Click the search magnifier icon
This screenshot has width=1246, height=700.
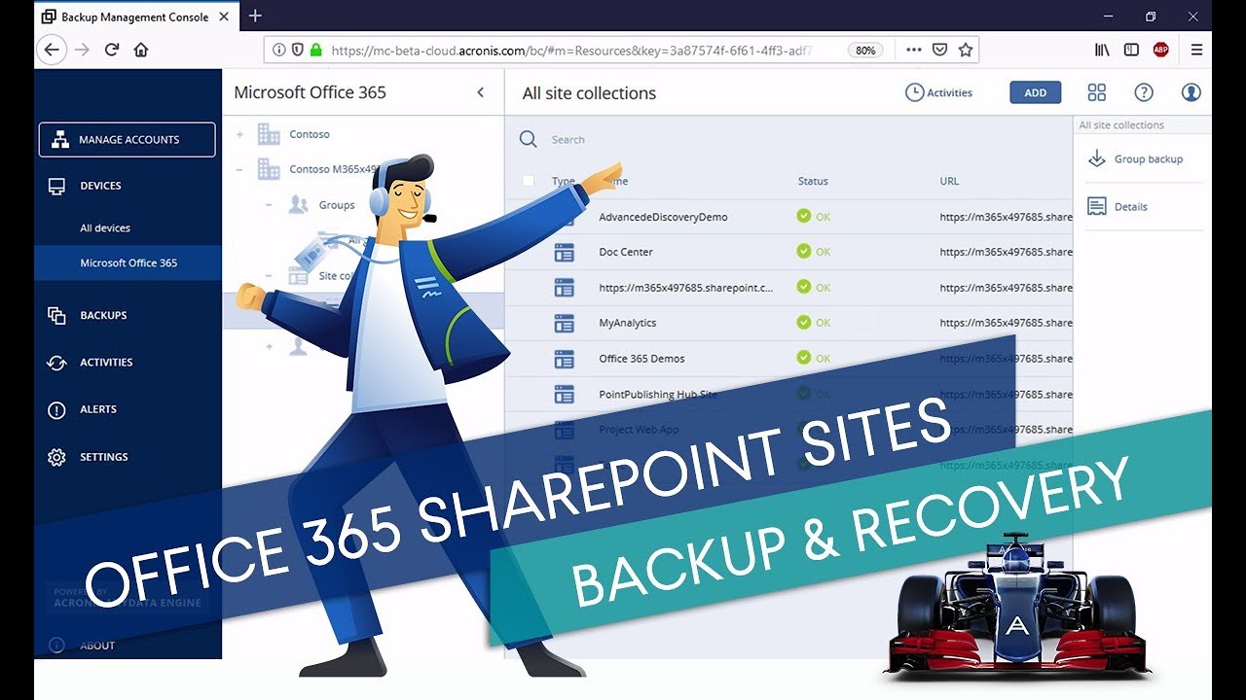(x=529, y=139)
